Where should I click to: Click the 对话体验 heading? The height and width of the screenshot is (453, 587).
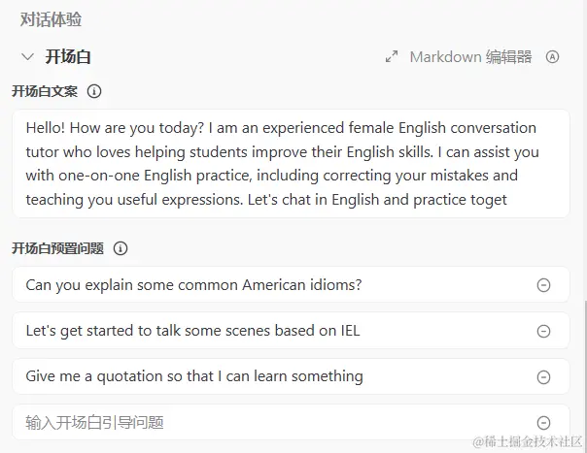pos(52,18)
